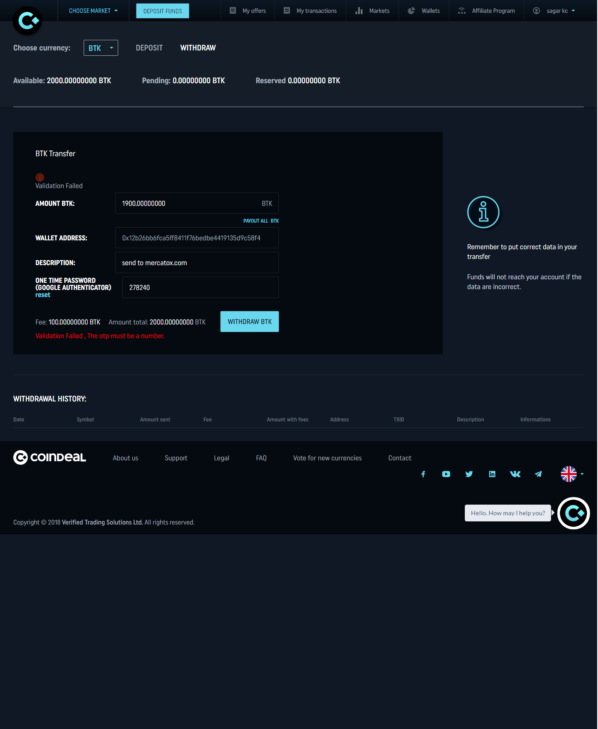Open the CoinDeal LinkedIn page
This screenshot has width=598, height=729.
pyautogui.click(x=492, y=474)
